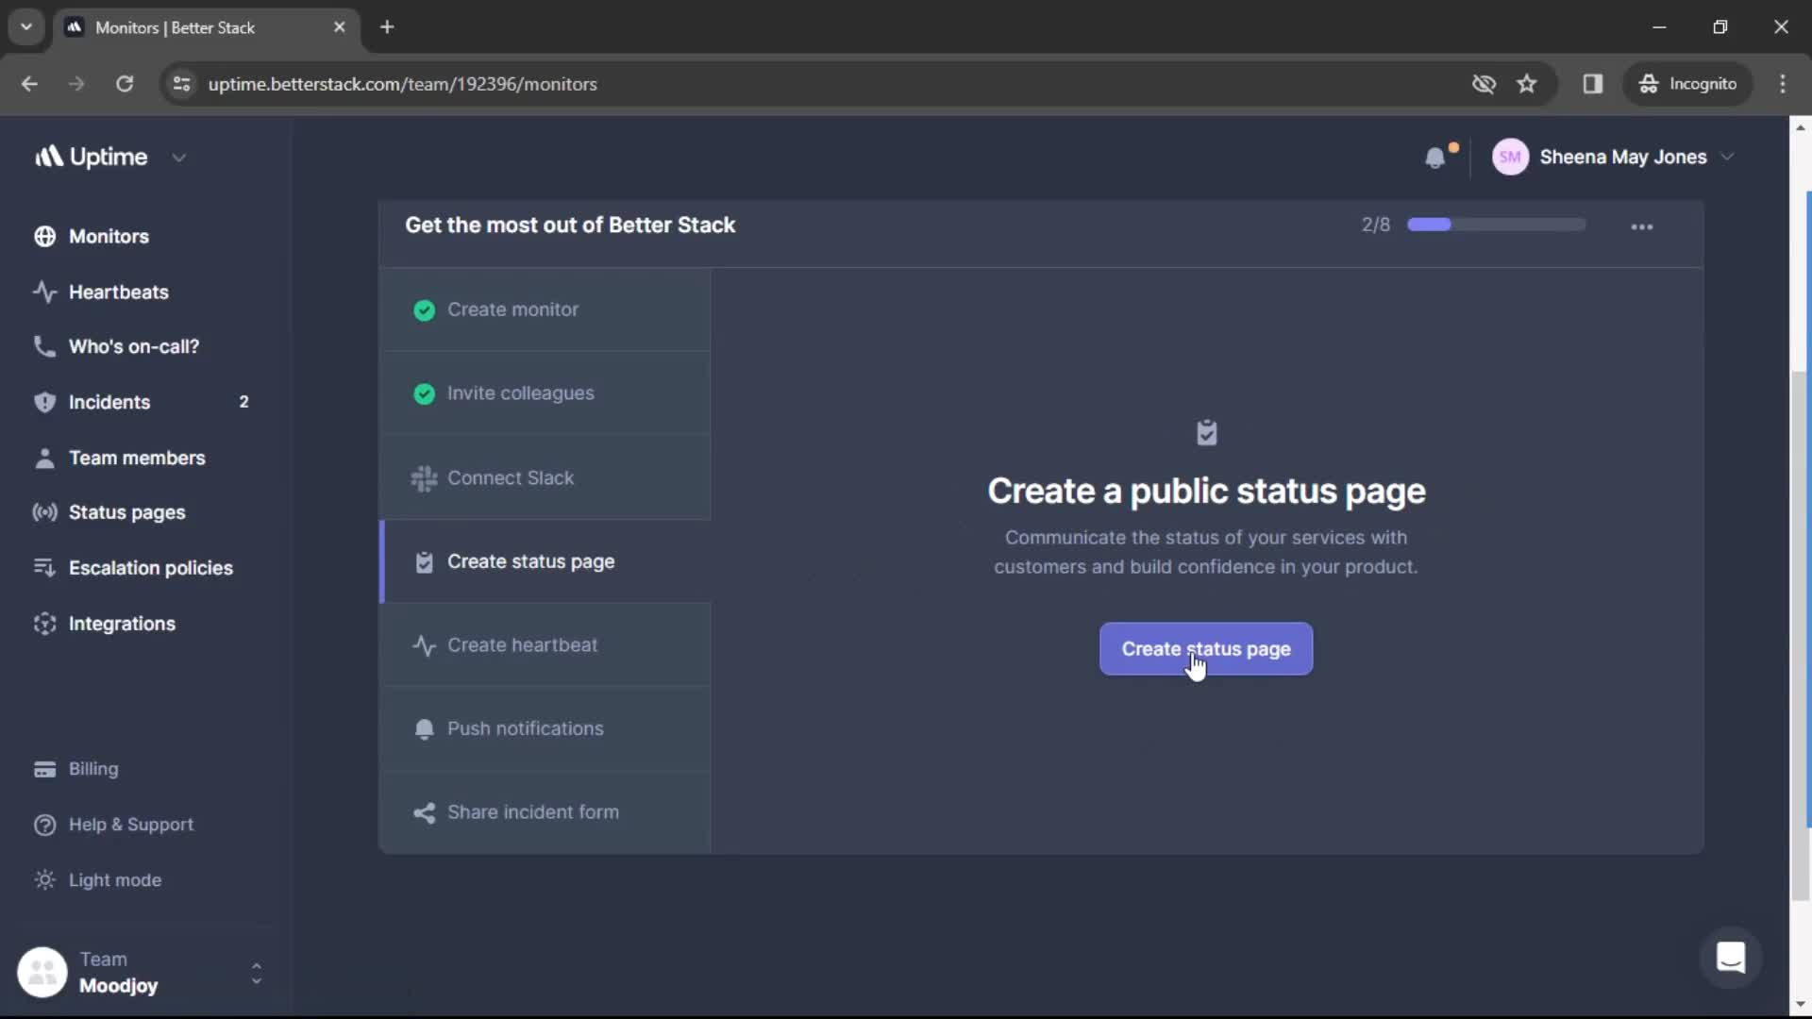The width and height of the screenshot is (1812, 1019).
Task: Click Create monitor green checkmark
Action: pos(425,310)
